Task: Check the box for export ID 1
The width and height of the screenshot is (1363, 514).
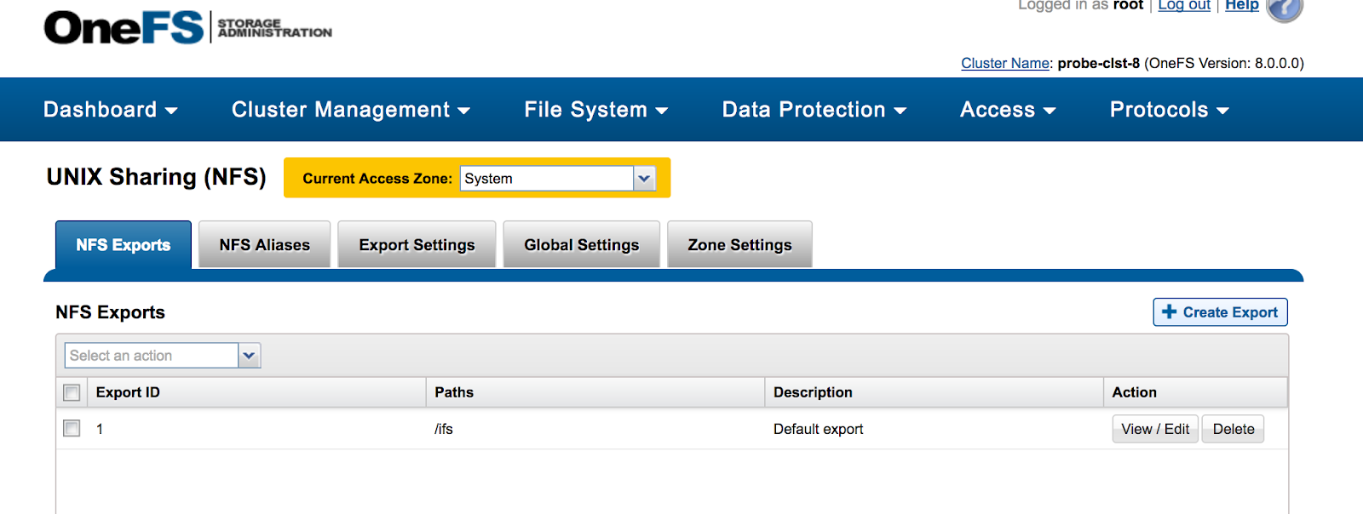Action: tap(72, 428)
